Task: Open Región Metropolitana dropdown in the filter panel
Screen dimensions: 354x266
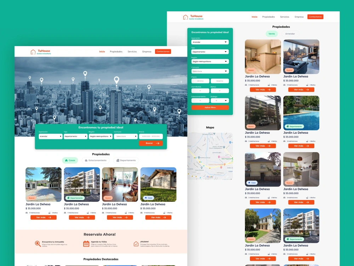Action: 210,61
